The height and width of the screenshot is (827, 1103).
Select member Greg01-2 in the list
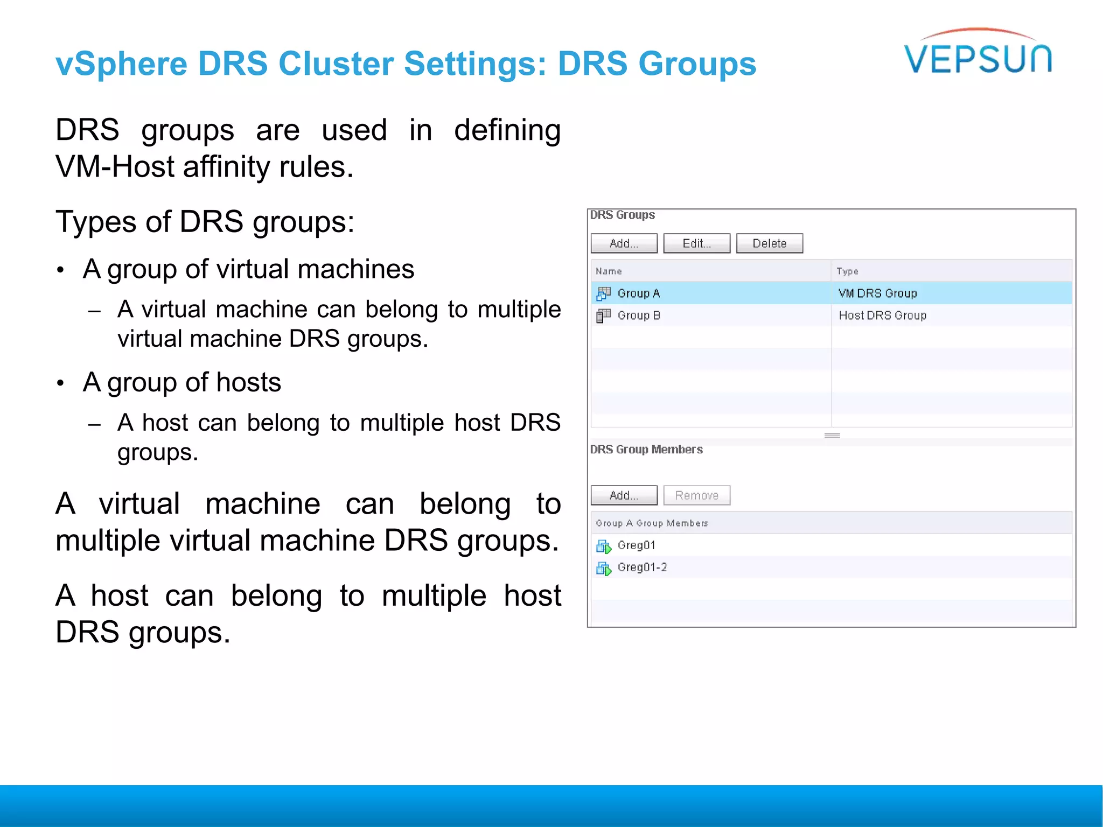[x=642, y=567]
